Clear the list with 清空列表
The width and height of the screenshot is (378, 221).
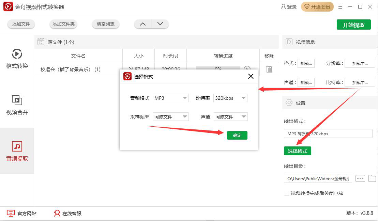[106, 24]
